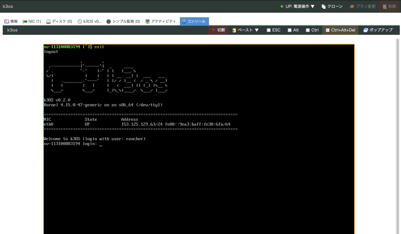Click the プラン変更 button
401x234 pixels.
[363, 6]
